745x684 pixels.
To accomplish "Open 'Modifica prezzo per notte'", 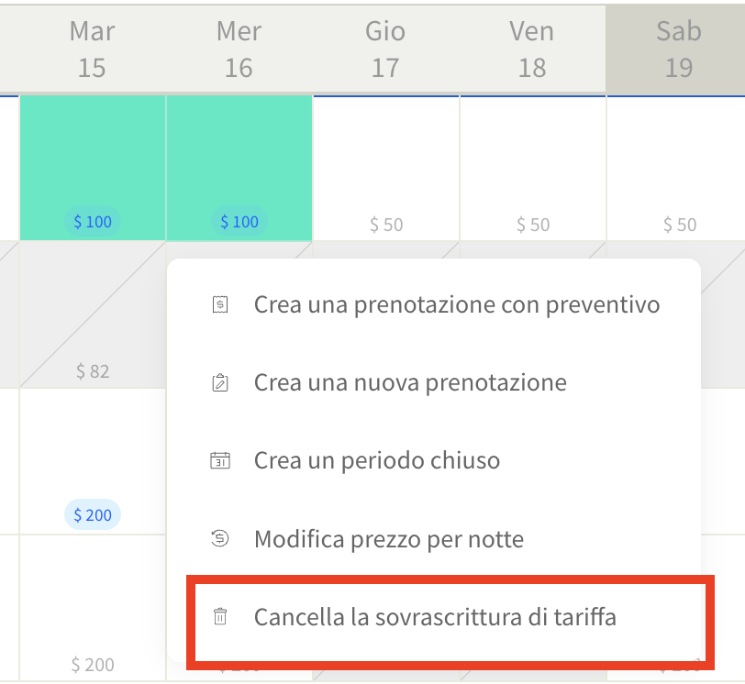I will point(389,539).
